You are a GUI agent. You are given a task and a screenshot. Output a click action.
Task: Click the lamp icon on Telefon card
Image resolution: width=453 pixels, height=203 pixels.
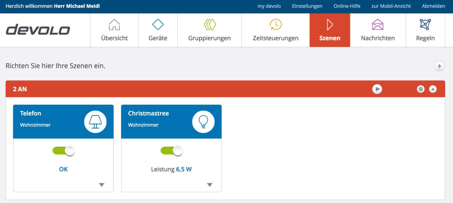95,122
